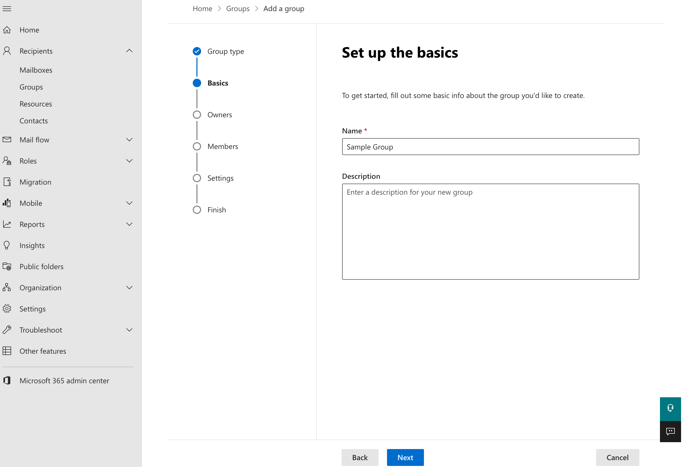Select the Basics wizard step
The height and width of the screenshot is (467, 689).
click(210, 83)
